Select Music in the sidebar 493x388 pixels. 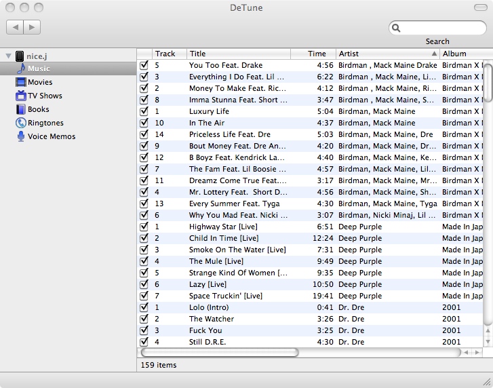(x=68, y=69)
